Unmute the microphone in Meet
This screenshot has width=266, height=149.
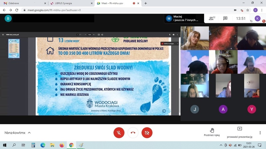click(x=119, y=133)
